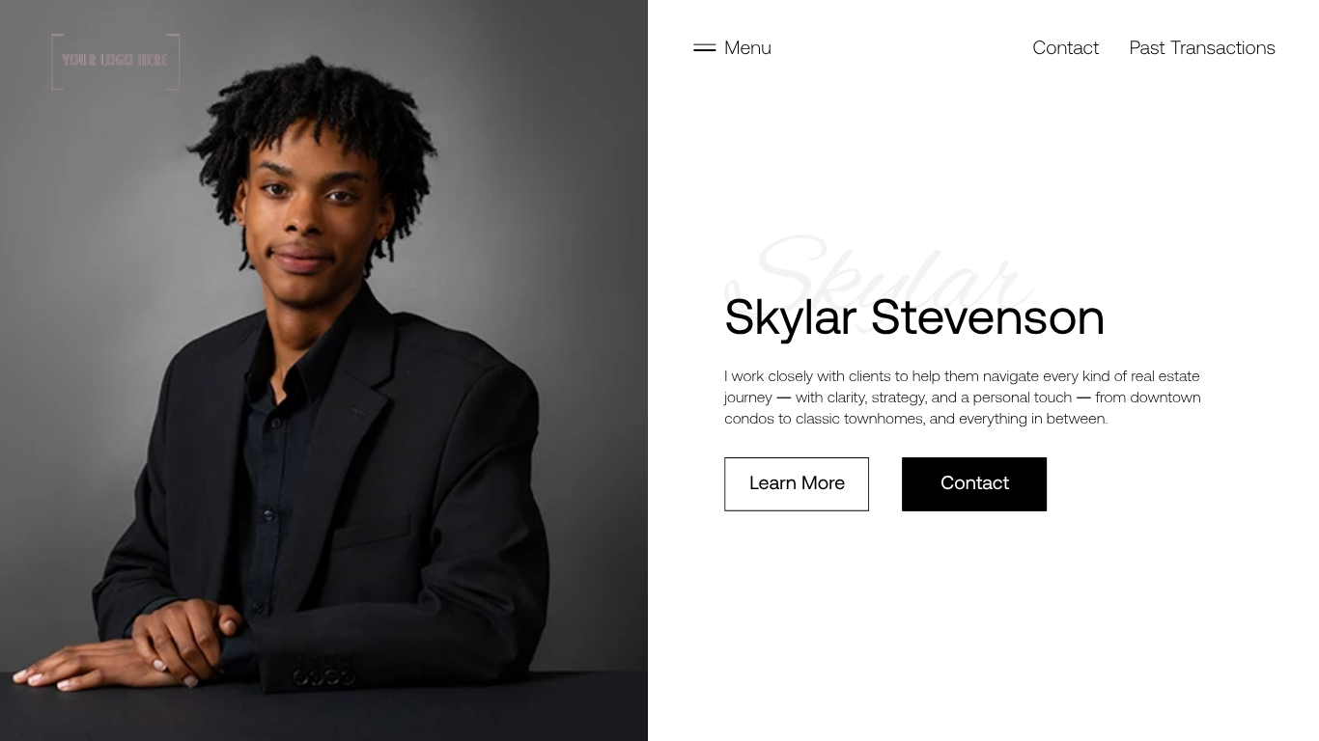Open the Contact link in top navigation
This screenshot has width=1319, height=741.
point(1065,47)
